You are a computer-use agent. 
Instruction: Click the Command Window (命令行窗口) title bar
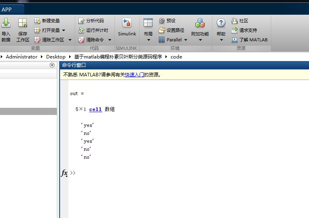pyautogui.click(x=184, y=65)
